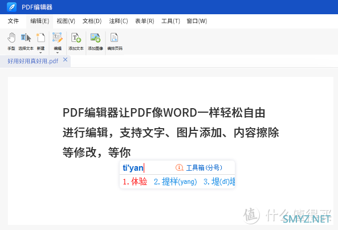This screenshot has width=338, height=230.
Task: Click the PDF编辑器 app logo icon
Action: point(11,7)
